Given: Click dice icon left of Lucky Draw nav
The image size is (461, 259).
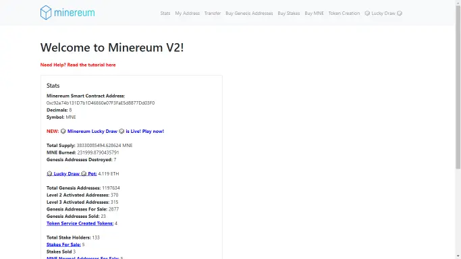Looking at the screenshot, I should [x=367, y=13].
